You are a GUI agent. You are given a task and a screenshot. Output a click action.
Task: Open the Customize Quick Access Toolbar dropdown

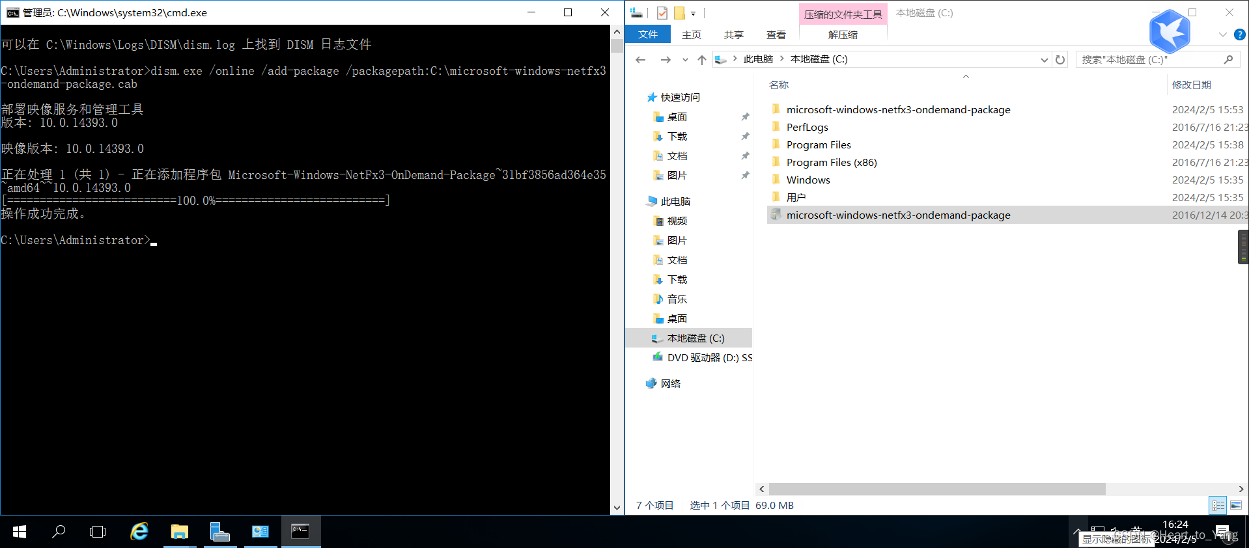[694, 13]
